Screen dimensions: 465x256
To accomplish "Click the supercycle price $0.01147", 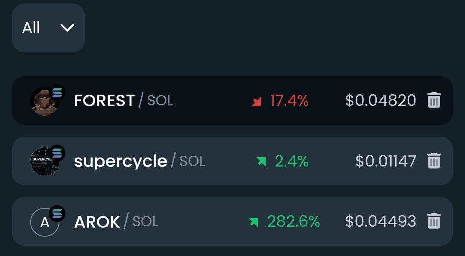I will coord(385,161).
